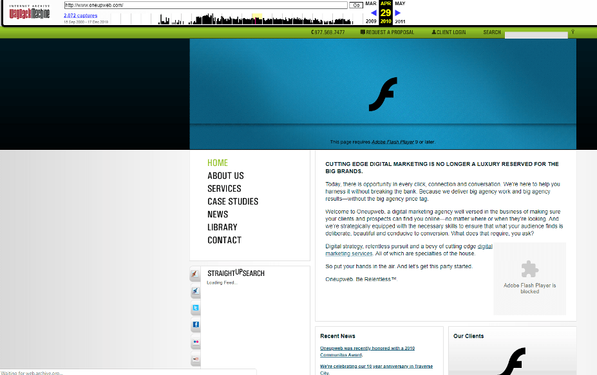Click the blocked Flash Player puzzle icon

point(529,269)
